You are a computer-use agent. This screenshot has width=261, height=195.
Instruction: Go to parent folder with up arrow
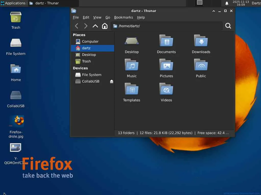coord(95,26)
